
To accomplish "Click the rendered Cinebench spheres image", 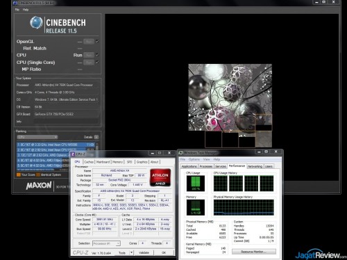I will (230, 106).
